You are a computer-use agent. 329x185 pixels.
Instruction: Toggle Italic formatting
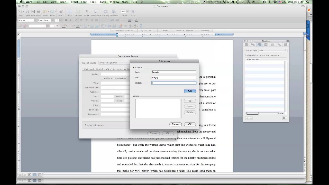(x=70, y=20)
